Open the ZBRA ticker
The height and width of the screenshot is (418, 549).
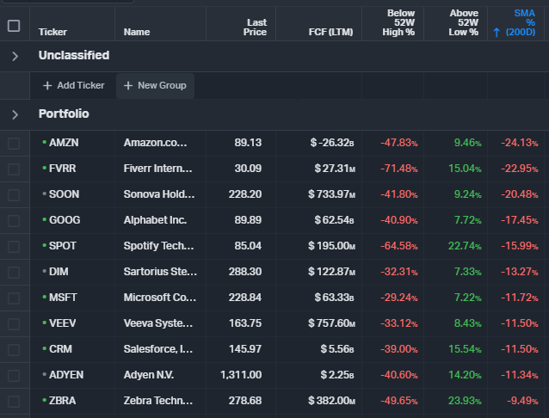62,401
